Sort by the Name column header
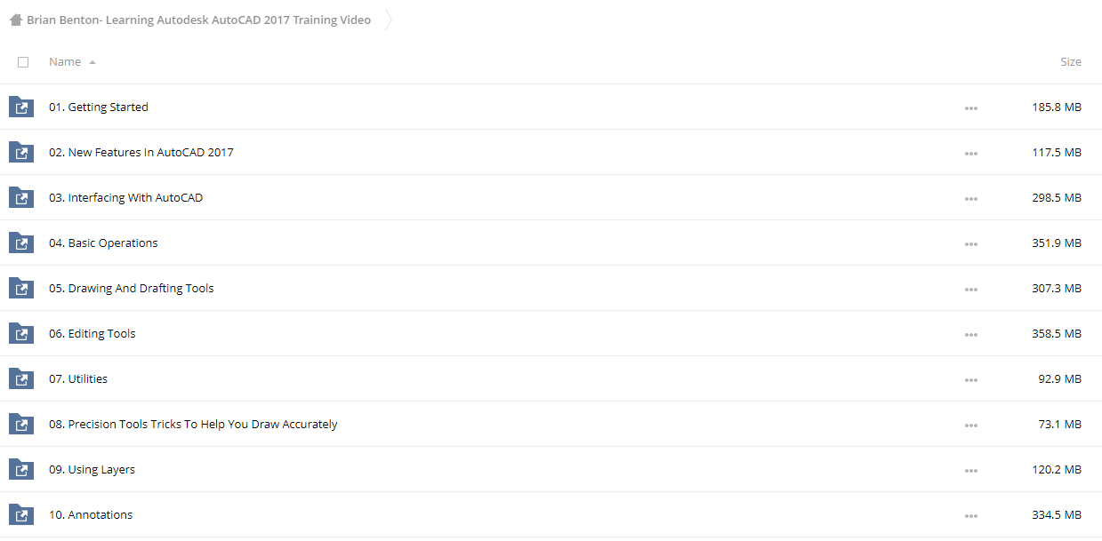 tap(65, 62)
